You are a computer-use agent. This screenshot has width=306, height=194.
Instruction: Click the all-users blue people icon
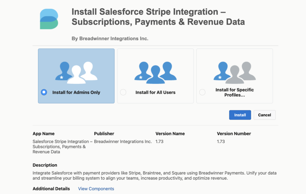(x=155, y=73)
